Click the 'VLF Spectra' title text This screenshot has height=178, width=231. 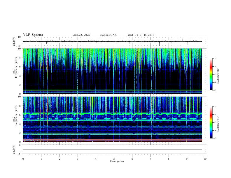pyautogui.click(x=33, y=35)
